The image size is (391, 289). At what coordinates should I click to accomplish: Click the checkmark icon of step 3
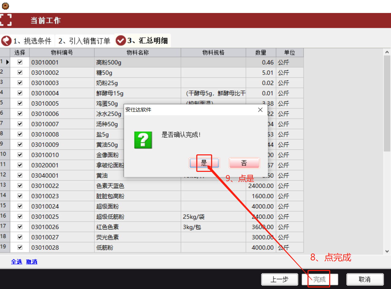pos(121,40)
